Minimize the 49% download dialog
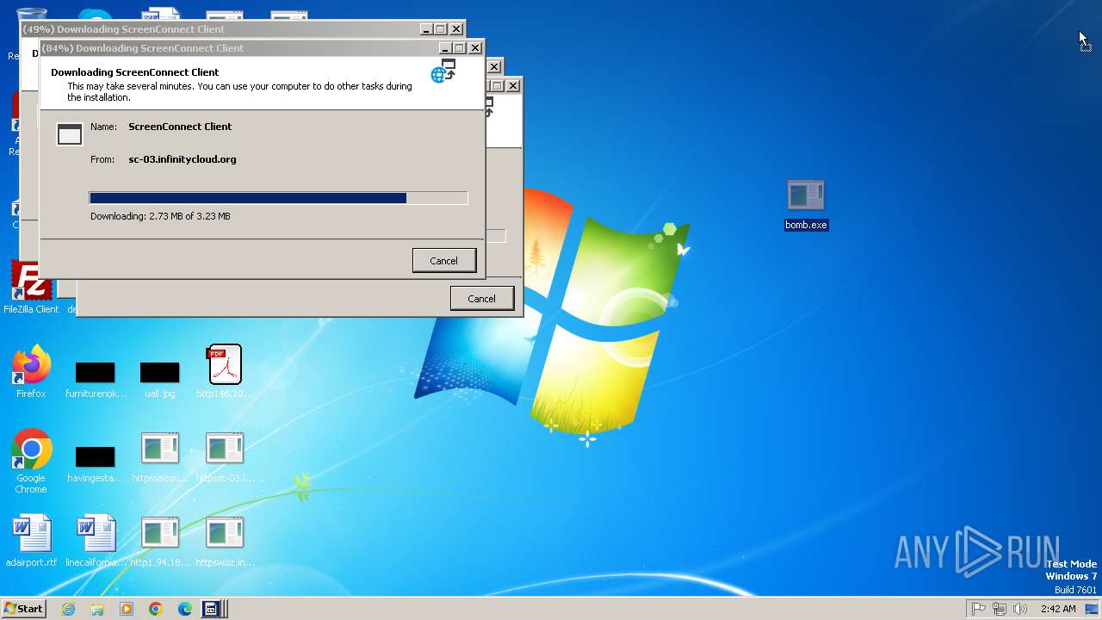Image resolution: width=1102 pixels, height=620 pixels. pyautogui.click(x=426, y=29)
